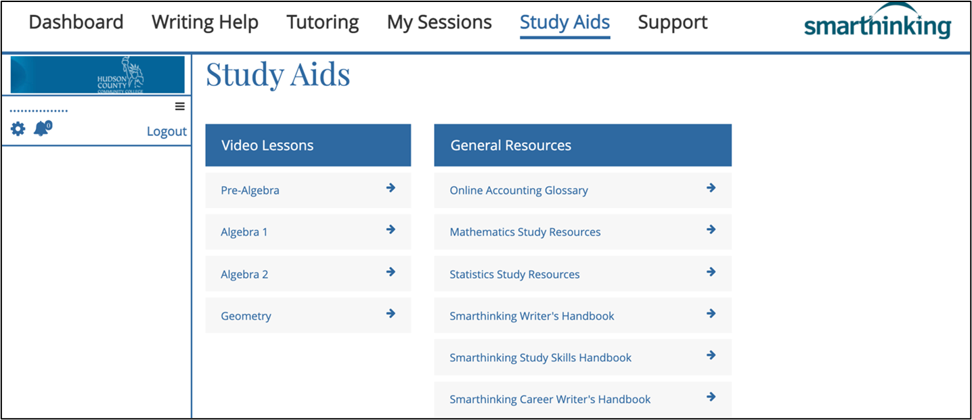Click the arrow icon beside Geometry

click(x=391, y=314)
